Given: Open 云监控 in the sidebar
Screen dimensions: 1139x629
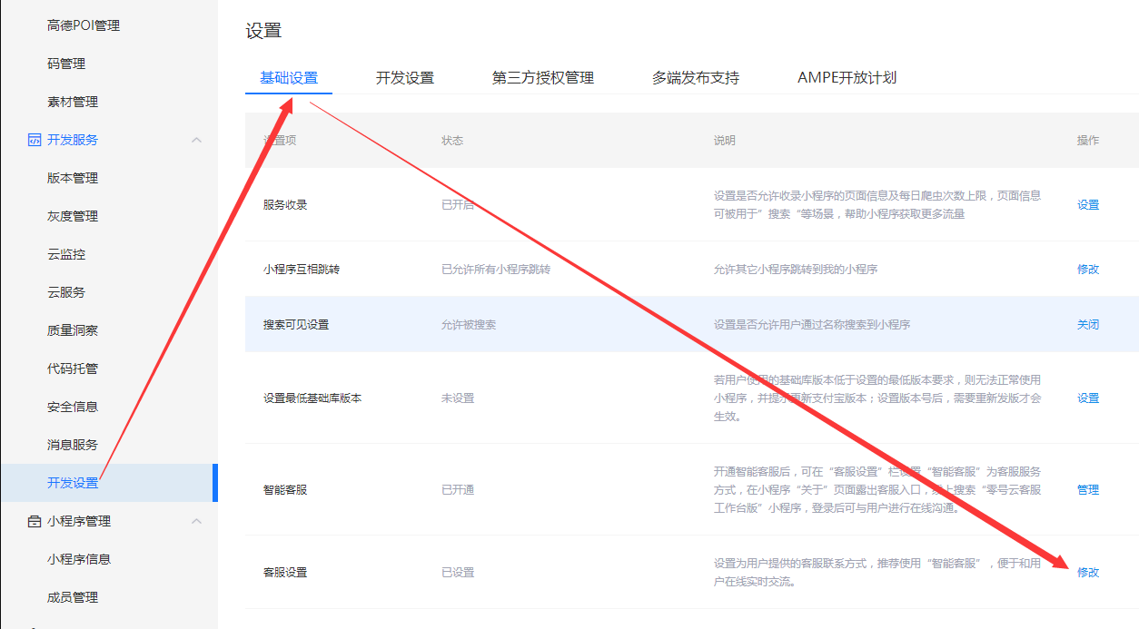Looking at the screenshot, I should point(66,254).
